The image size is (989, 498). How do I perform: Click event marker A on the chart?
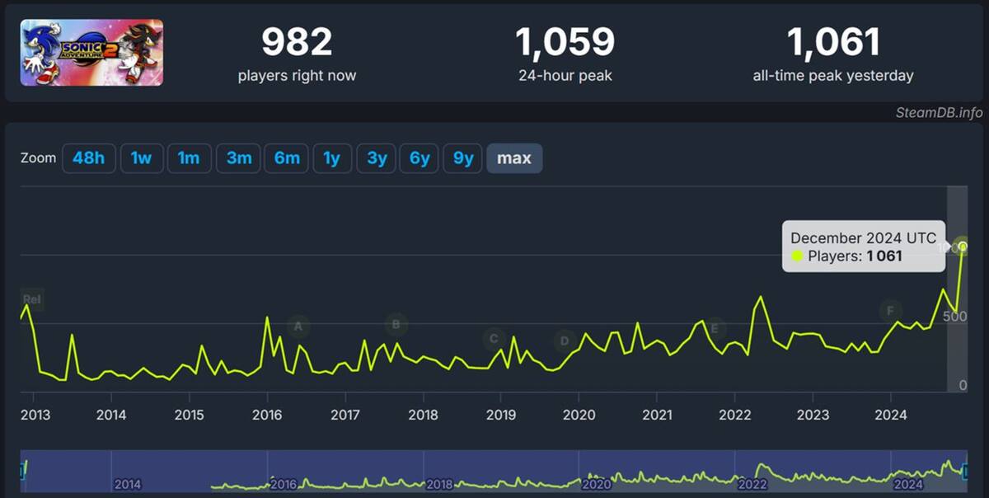coord(298,327)
